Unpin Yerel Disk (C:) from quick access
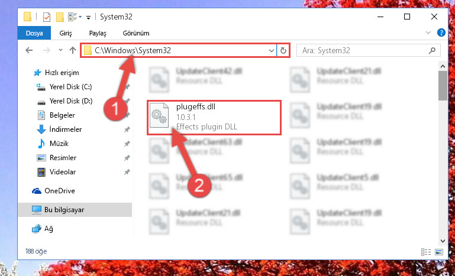 tap(127, 87)
